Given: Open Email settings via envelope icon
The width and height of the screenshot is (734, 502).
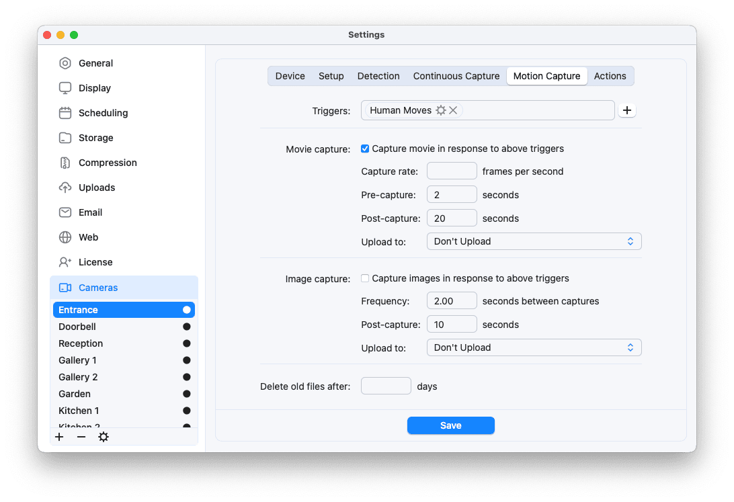Looking at the screenshot, I should click(x=65, y=212).
